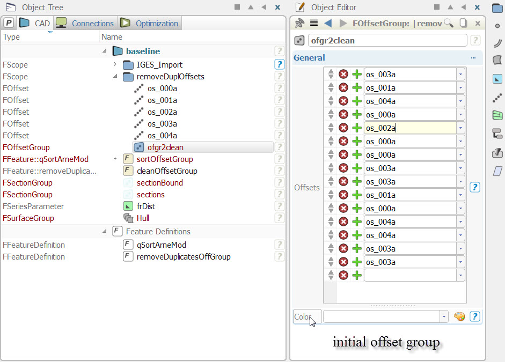Click the flowchart connections icon in right sidebar
Image resolution: width=505 pixels, height=362 pixels.
(x=497, y=134)
